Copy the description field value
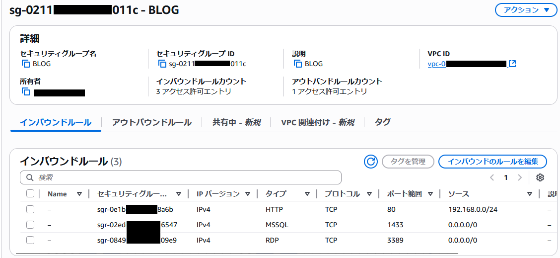Screen dimensions: 560x258 point(298,64)
